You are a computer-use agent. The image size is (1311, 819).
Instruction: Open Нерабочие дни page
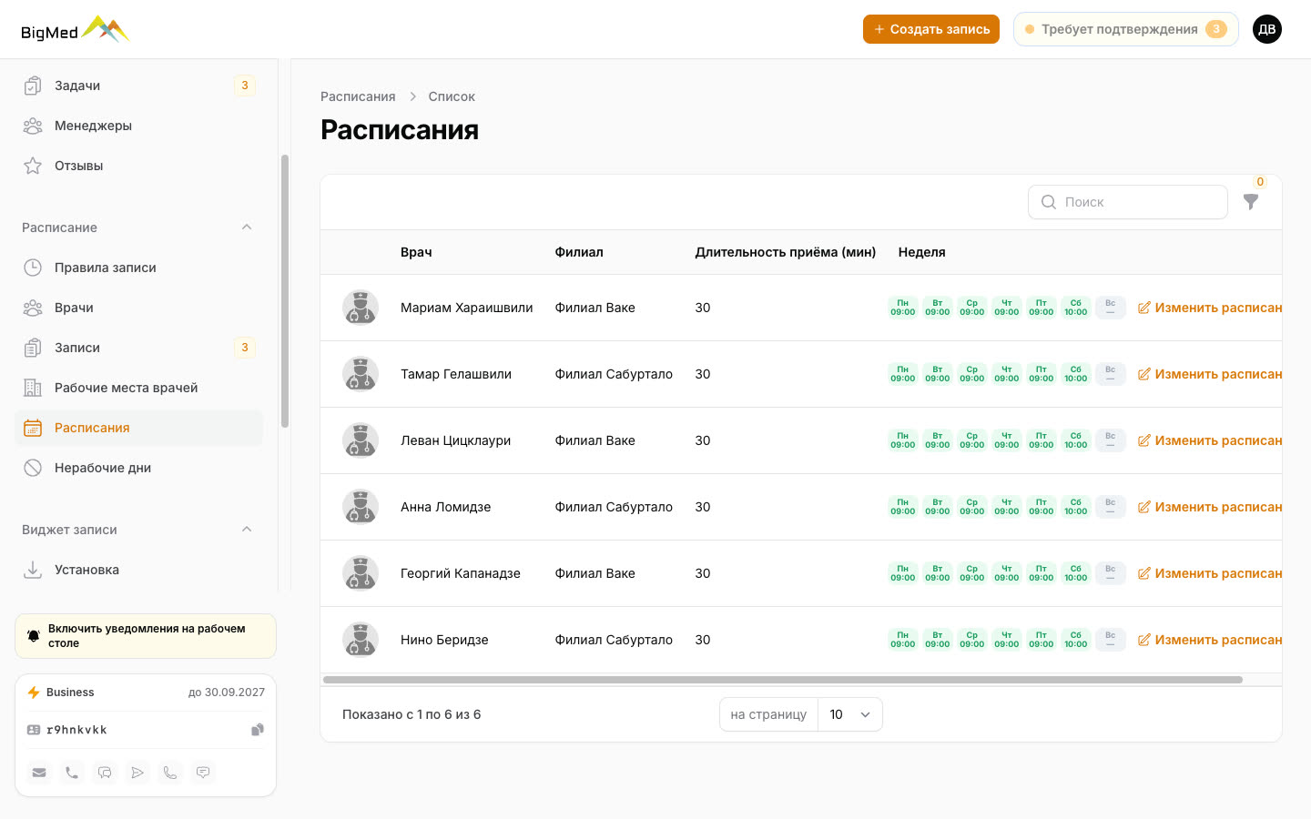click(x=138, y=468)
